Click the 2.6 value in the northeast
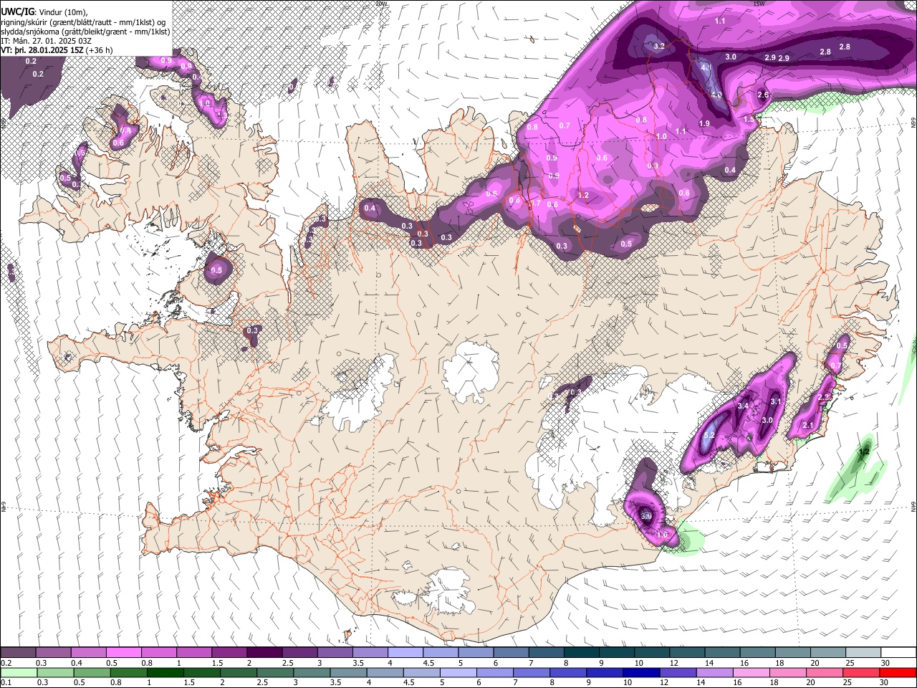This screenshot has height=688, width=917. [x=763, y=95]
